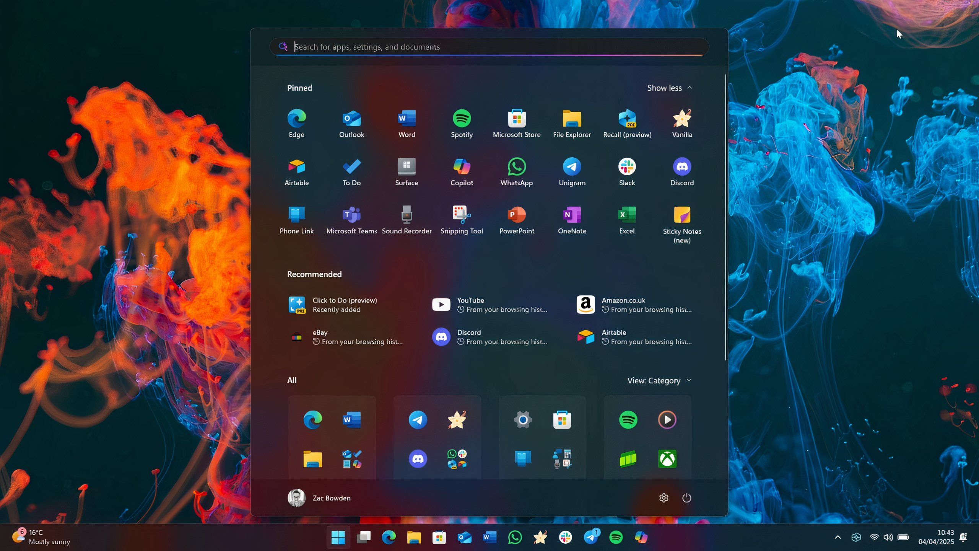Screen dimensions: 979x551
Task: Open Sticky Notes (new) app
Action: click(x=682, y=224)
